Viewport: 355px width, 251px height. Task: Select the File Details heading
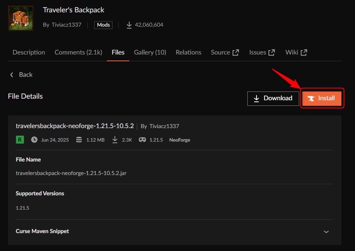pos(26,96)
